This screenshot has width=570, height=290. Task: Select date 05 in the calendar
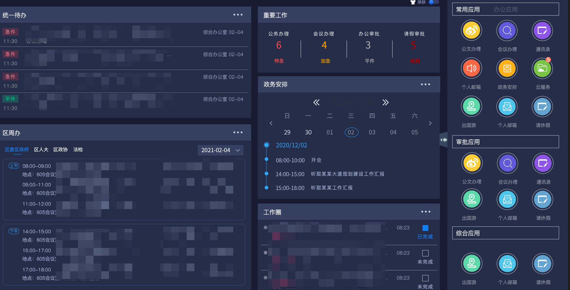click(415, 132)
